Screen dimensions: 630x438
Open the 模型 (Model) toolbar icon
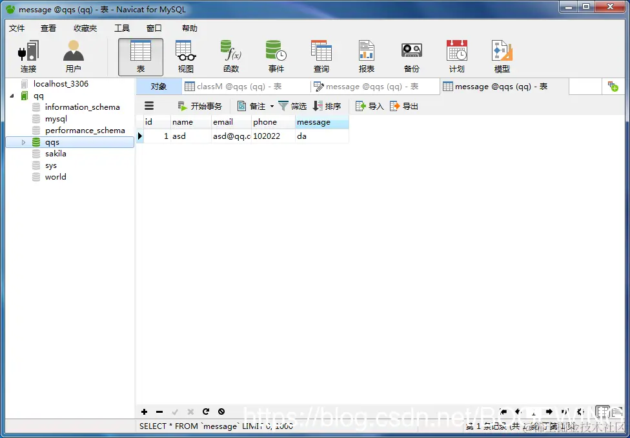point(502,57)
